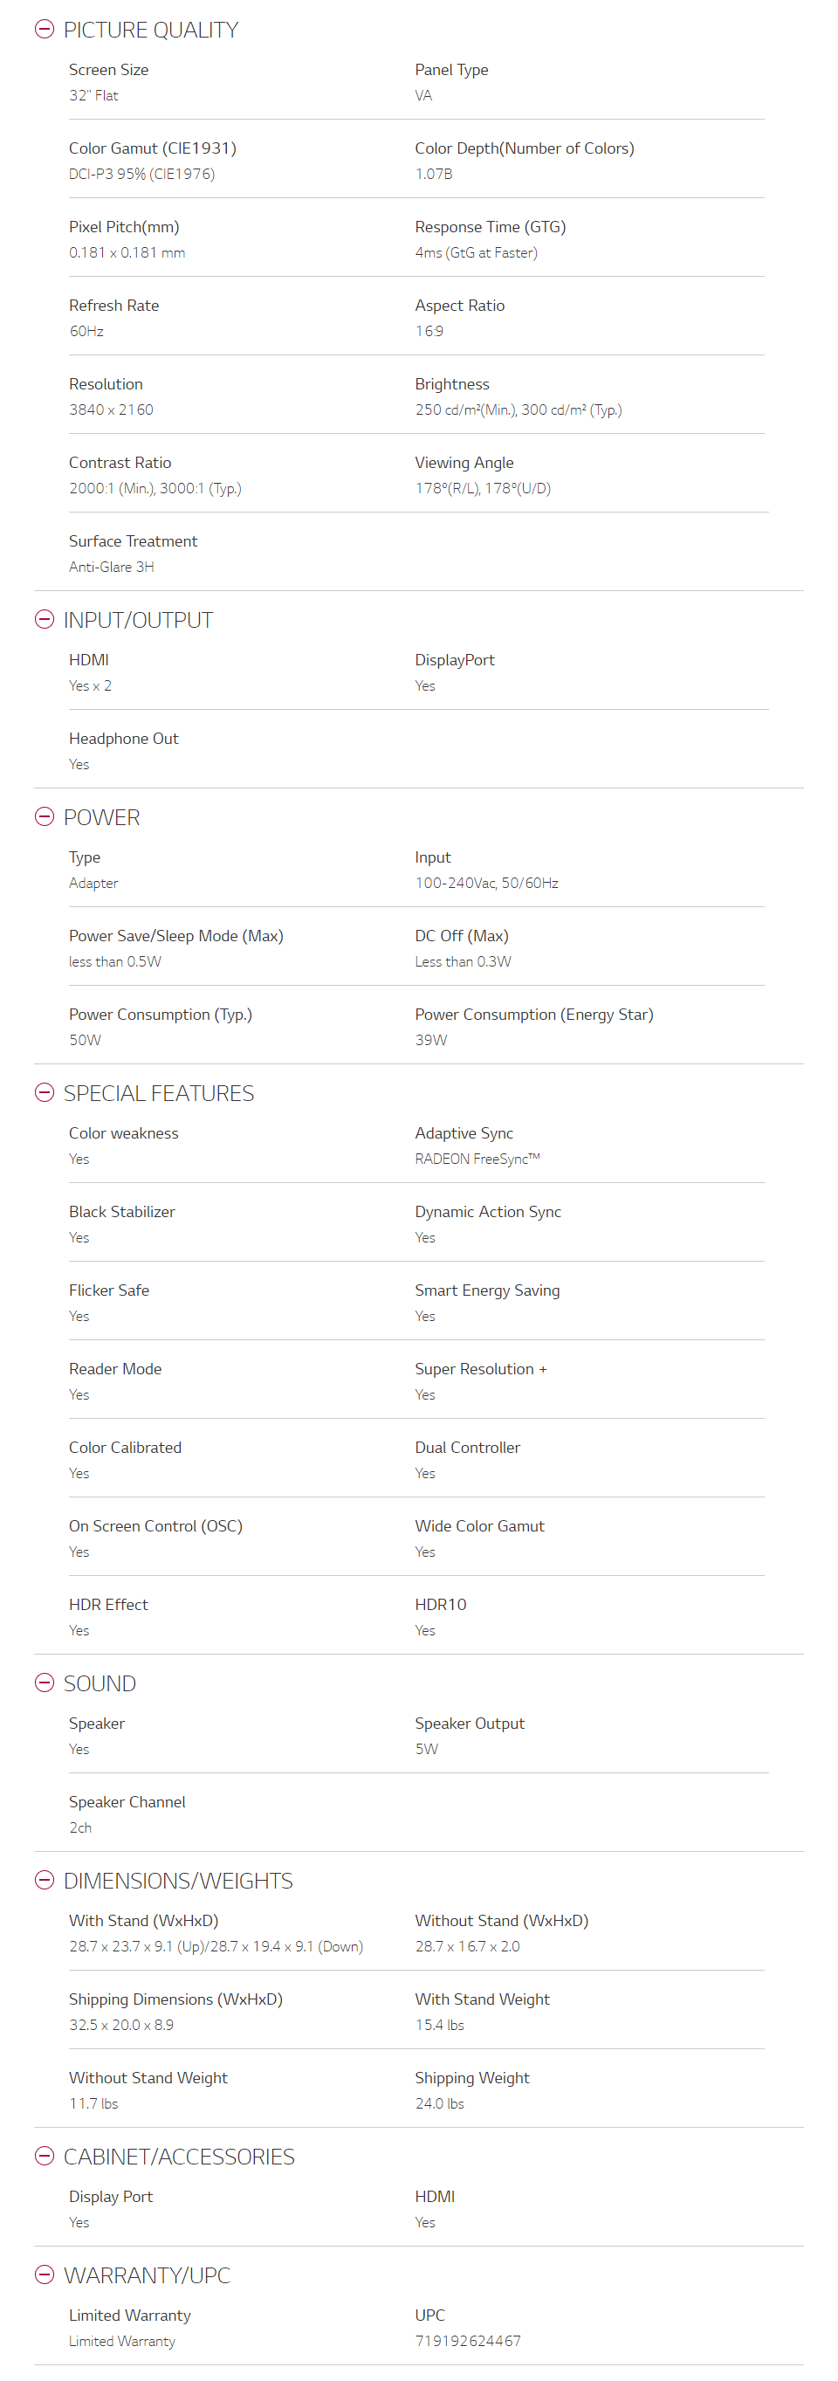Collapse the Picture Quality section minus icon
838x2381 pixels.
[45, 30]
